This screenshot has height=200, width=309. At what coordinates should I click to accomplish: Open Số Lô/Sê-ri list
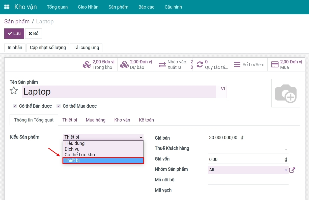[x=249, y=65]
